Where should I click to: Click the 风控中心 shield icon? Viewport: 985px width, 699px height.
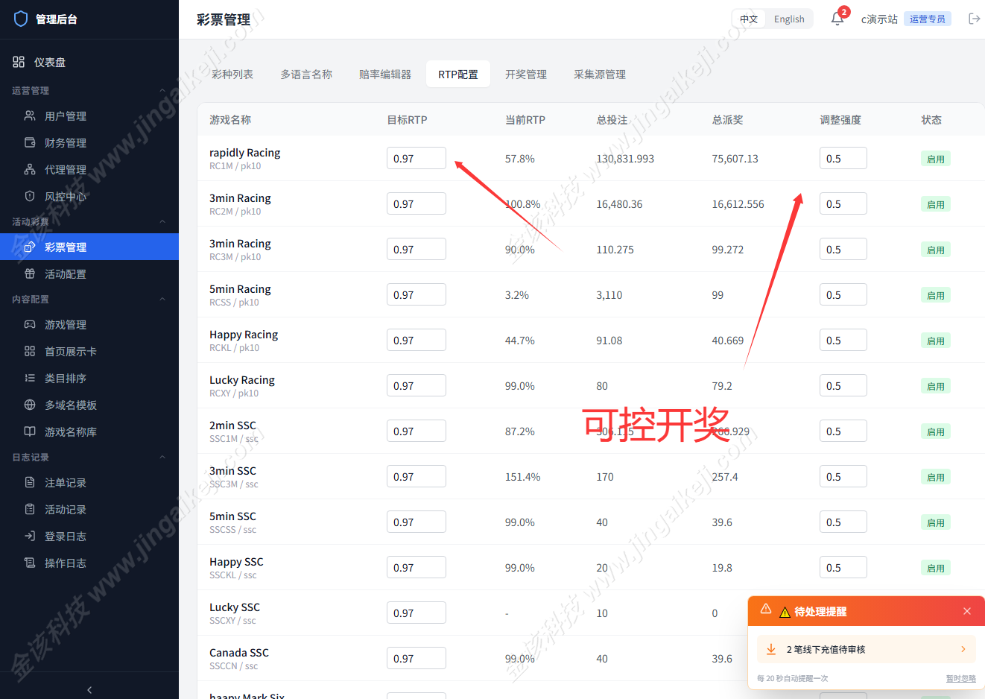[30, 196]
